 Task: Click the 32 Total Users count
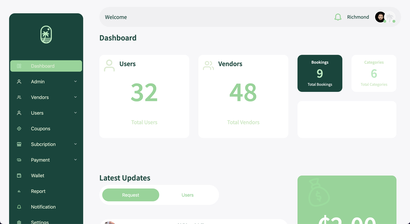pyautogui.click(x=144, y=93)
